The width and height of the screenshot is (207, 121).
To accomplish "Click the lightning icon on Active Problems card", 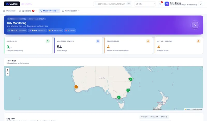I will coord(198,41).
